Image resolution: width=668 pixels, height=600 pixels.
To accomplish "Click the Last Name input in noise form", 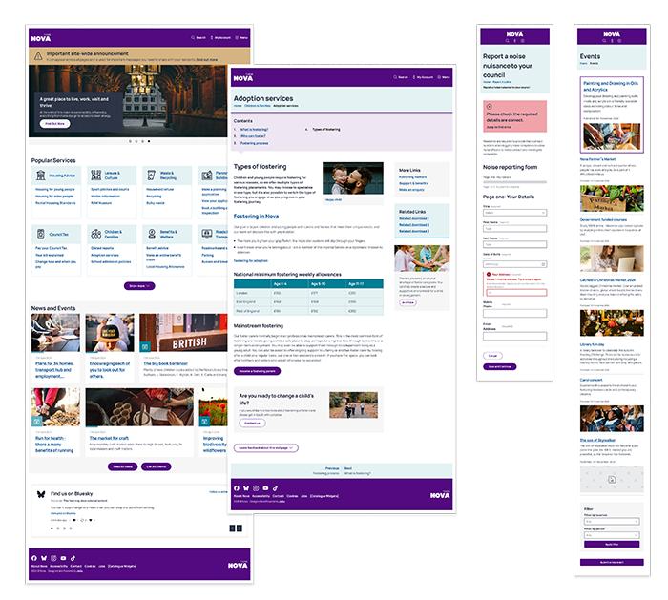I will click(x=514, y=244).
